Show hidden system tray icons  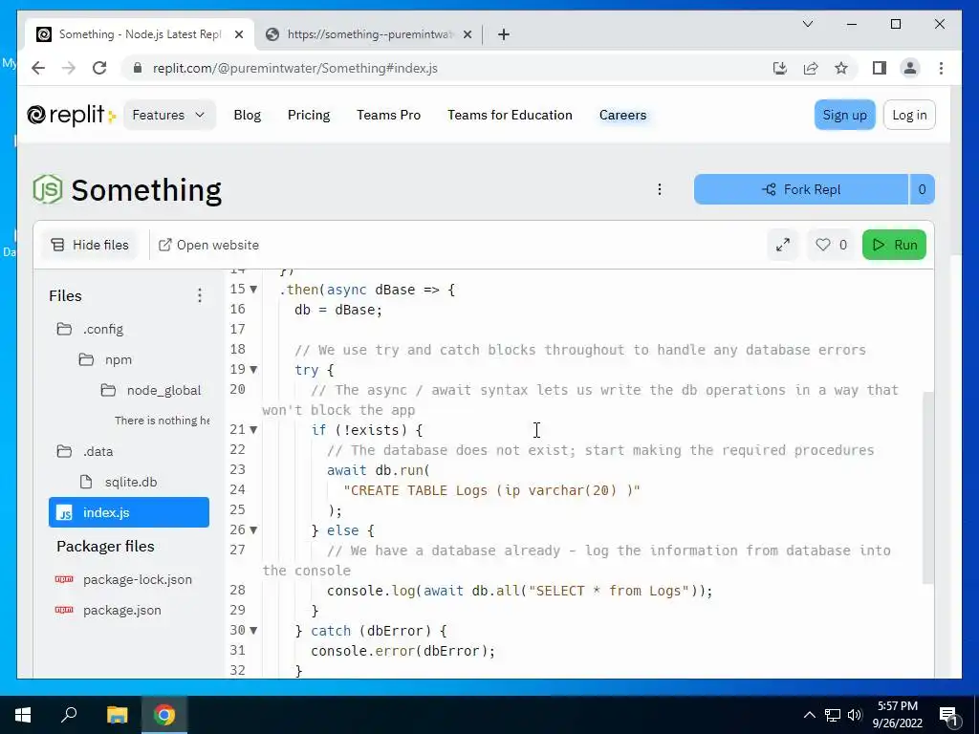(809, 715)
